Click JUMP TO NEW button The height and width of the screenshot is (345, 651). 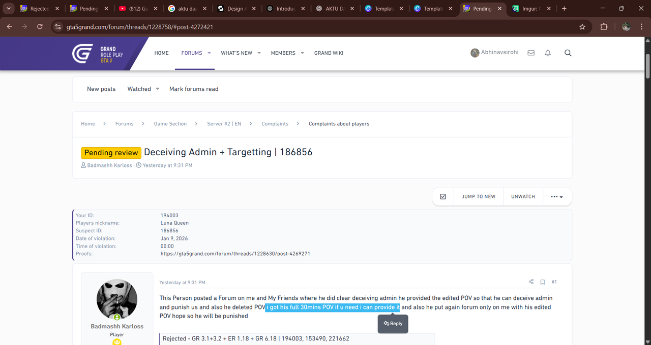pos(479,197)
